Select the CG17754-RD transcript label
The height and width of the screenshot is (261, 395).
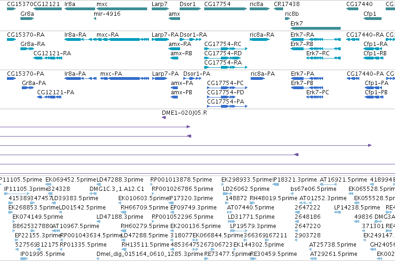click(x=223, y=53)
